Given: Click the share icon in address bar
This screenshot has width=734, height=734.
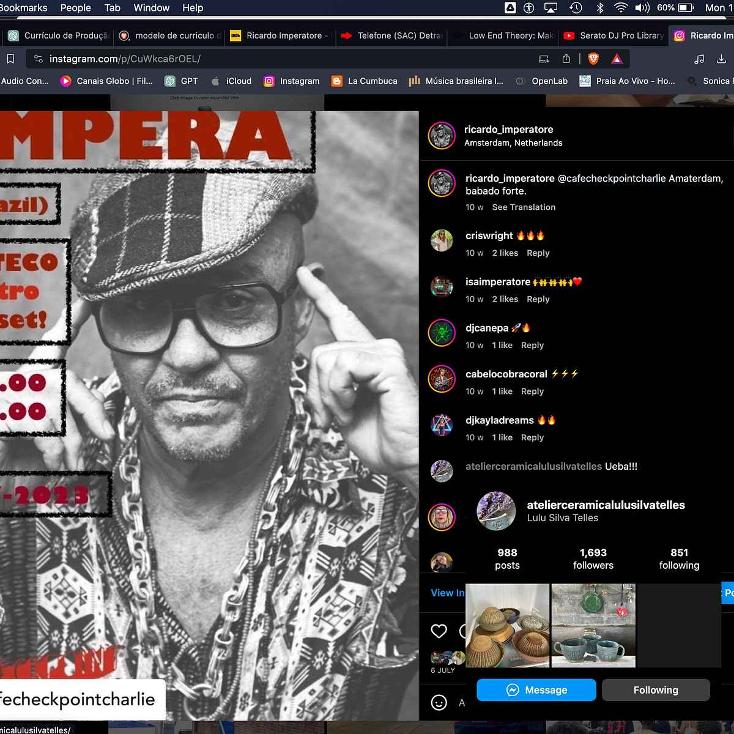Looking at the screenshot, I should tap(566, 59).
